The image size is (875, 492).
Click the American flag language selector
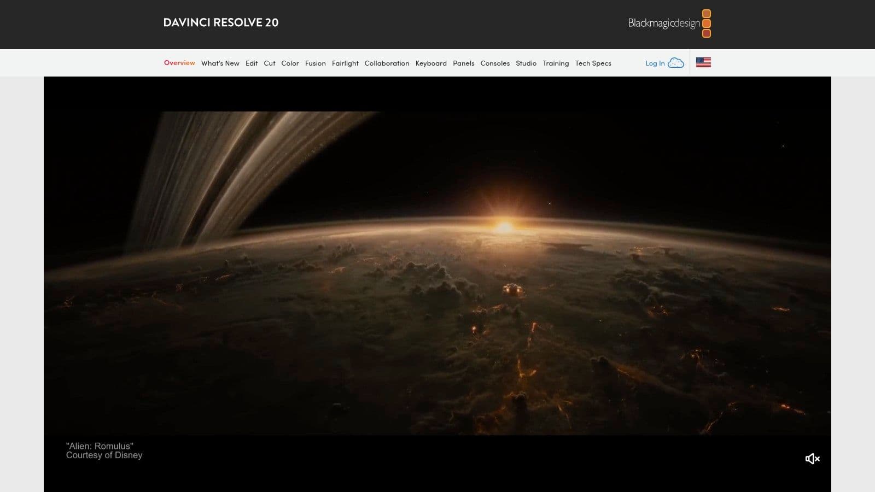703,62
